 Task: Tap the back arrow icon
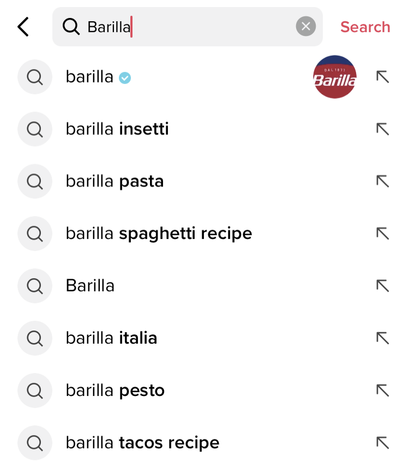23,27
